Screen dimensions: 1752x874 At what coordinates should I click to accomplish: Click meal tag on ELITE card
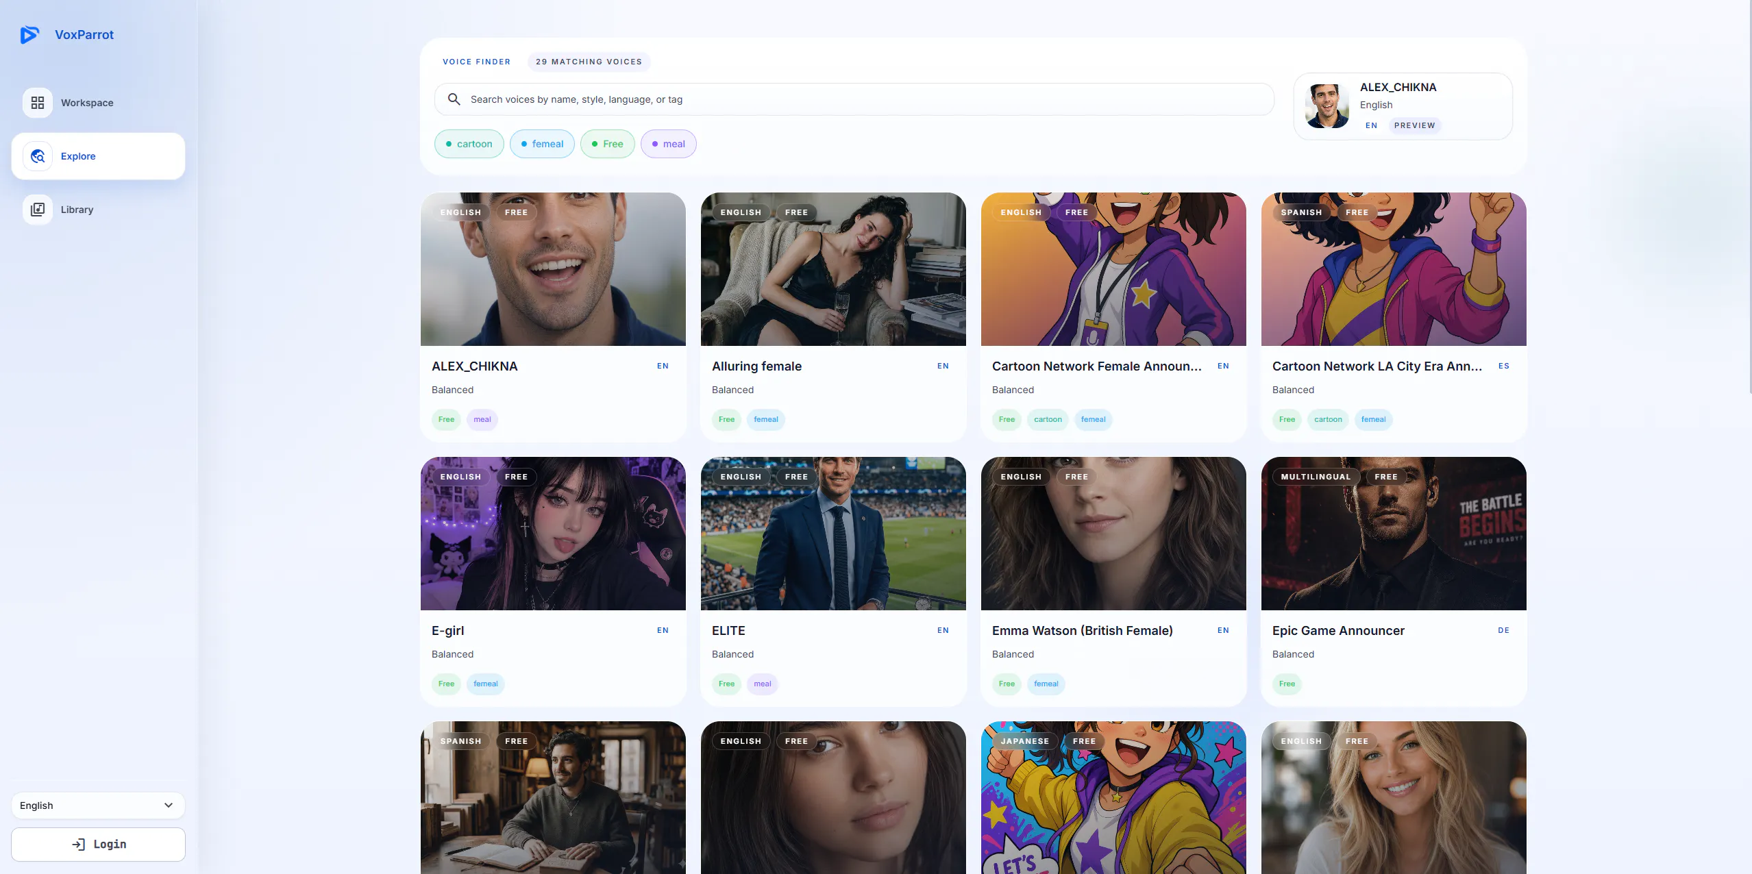(x=763, y=684)
